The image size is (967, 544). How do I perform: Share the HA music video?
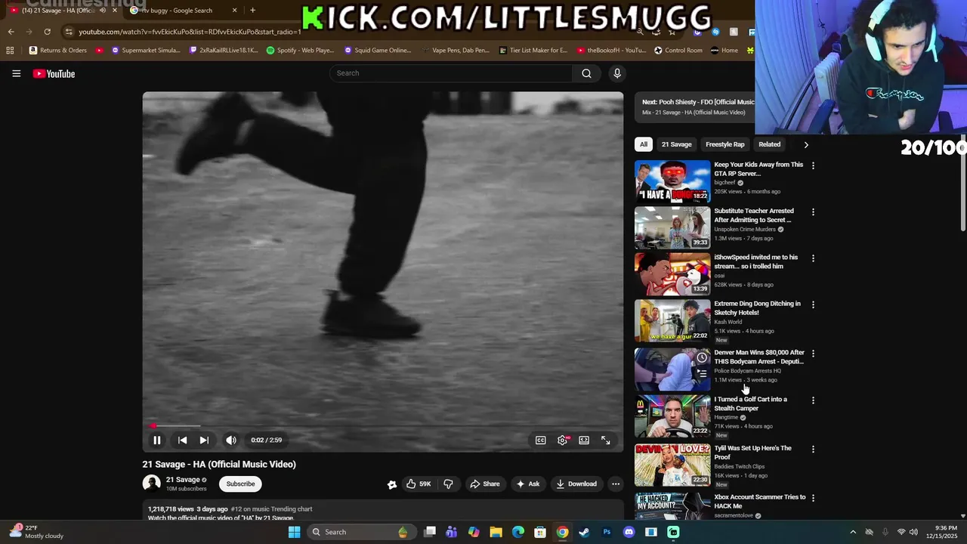tap(484, 484)
